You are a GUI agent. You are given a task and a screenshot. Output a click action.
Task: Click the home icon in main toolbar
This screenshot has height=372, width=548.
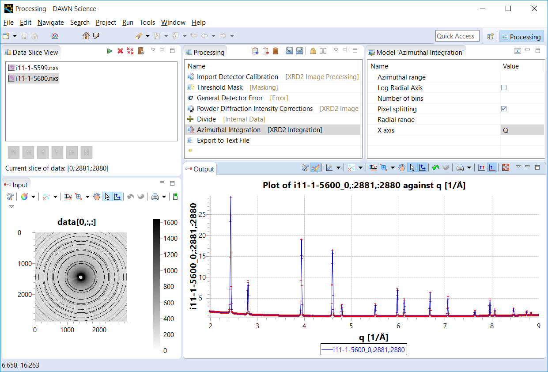pyautogui.click(x=86, y=36)
